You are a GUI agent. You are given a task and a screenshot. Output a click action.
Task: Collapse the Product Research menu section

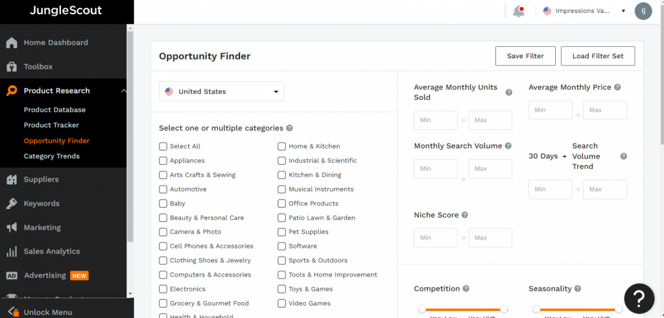(123, 91)
